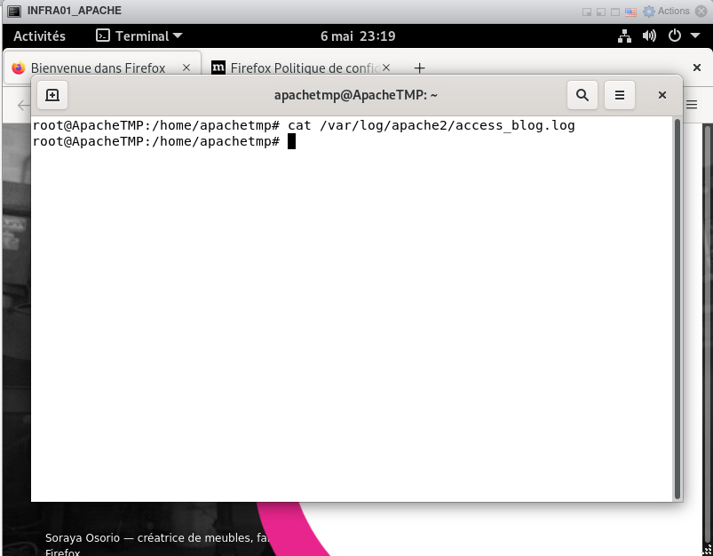Screen dimensions: 713x556
Task: Open the VM Actions gear menu
Action: pos(666,12)
